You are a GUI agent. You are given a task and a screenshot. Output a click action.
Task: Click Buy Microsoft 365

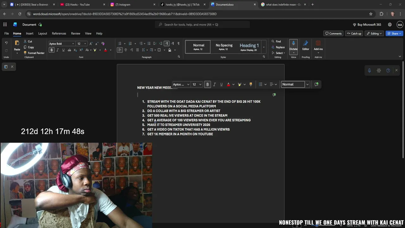tap(367, 24)
